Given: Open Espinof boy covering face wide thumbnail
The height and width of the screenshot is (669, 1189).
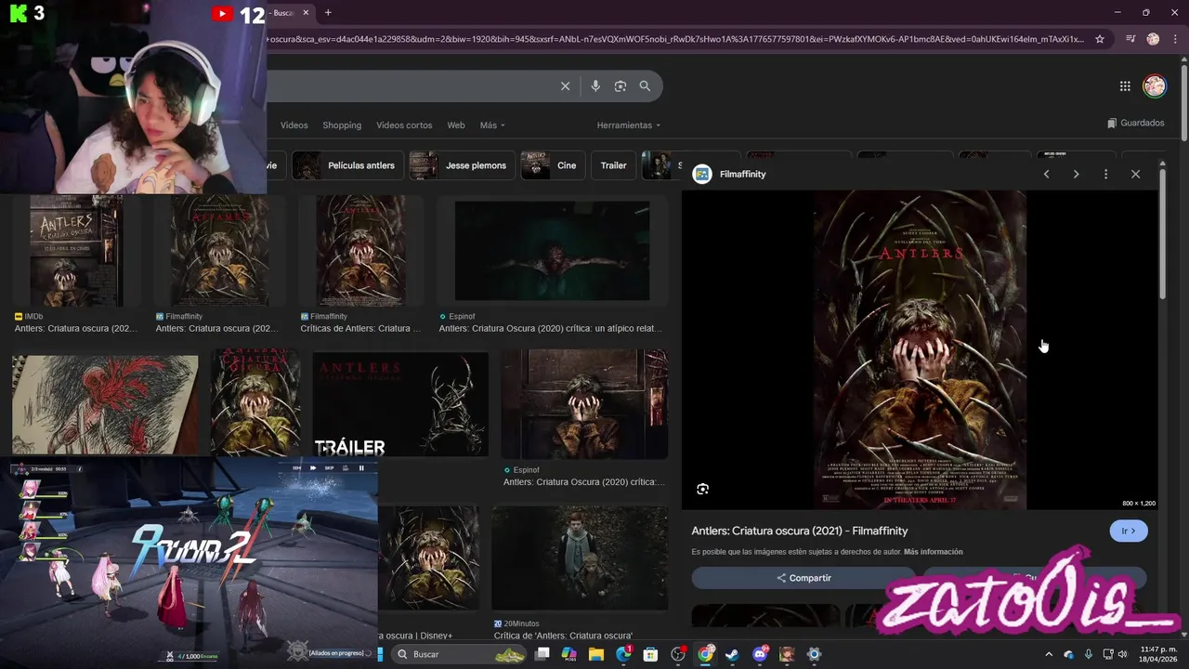Looking at the screenshot, I should (584, 404).
